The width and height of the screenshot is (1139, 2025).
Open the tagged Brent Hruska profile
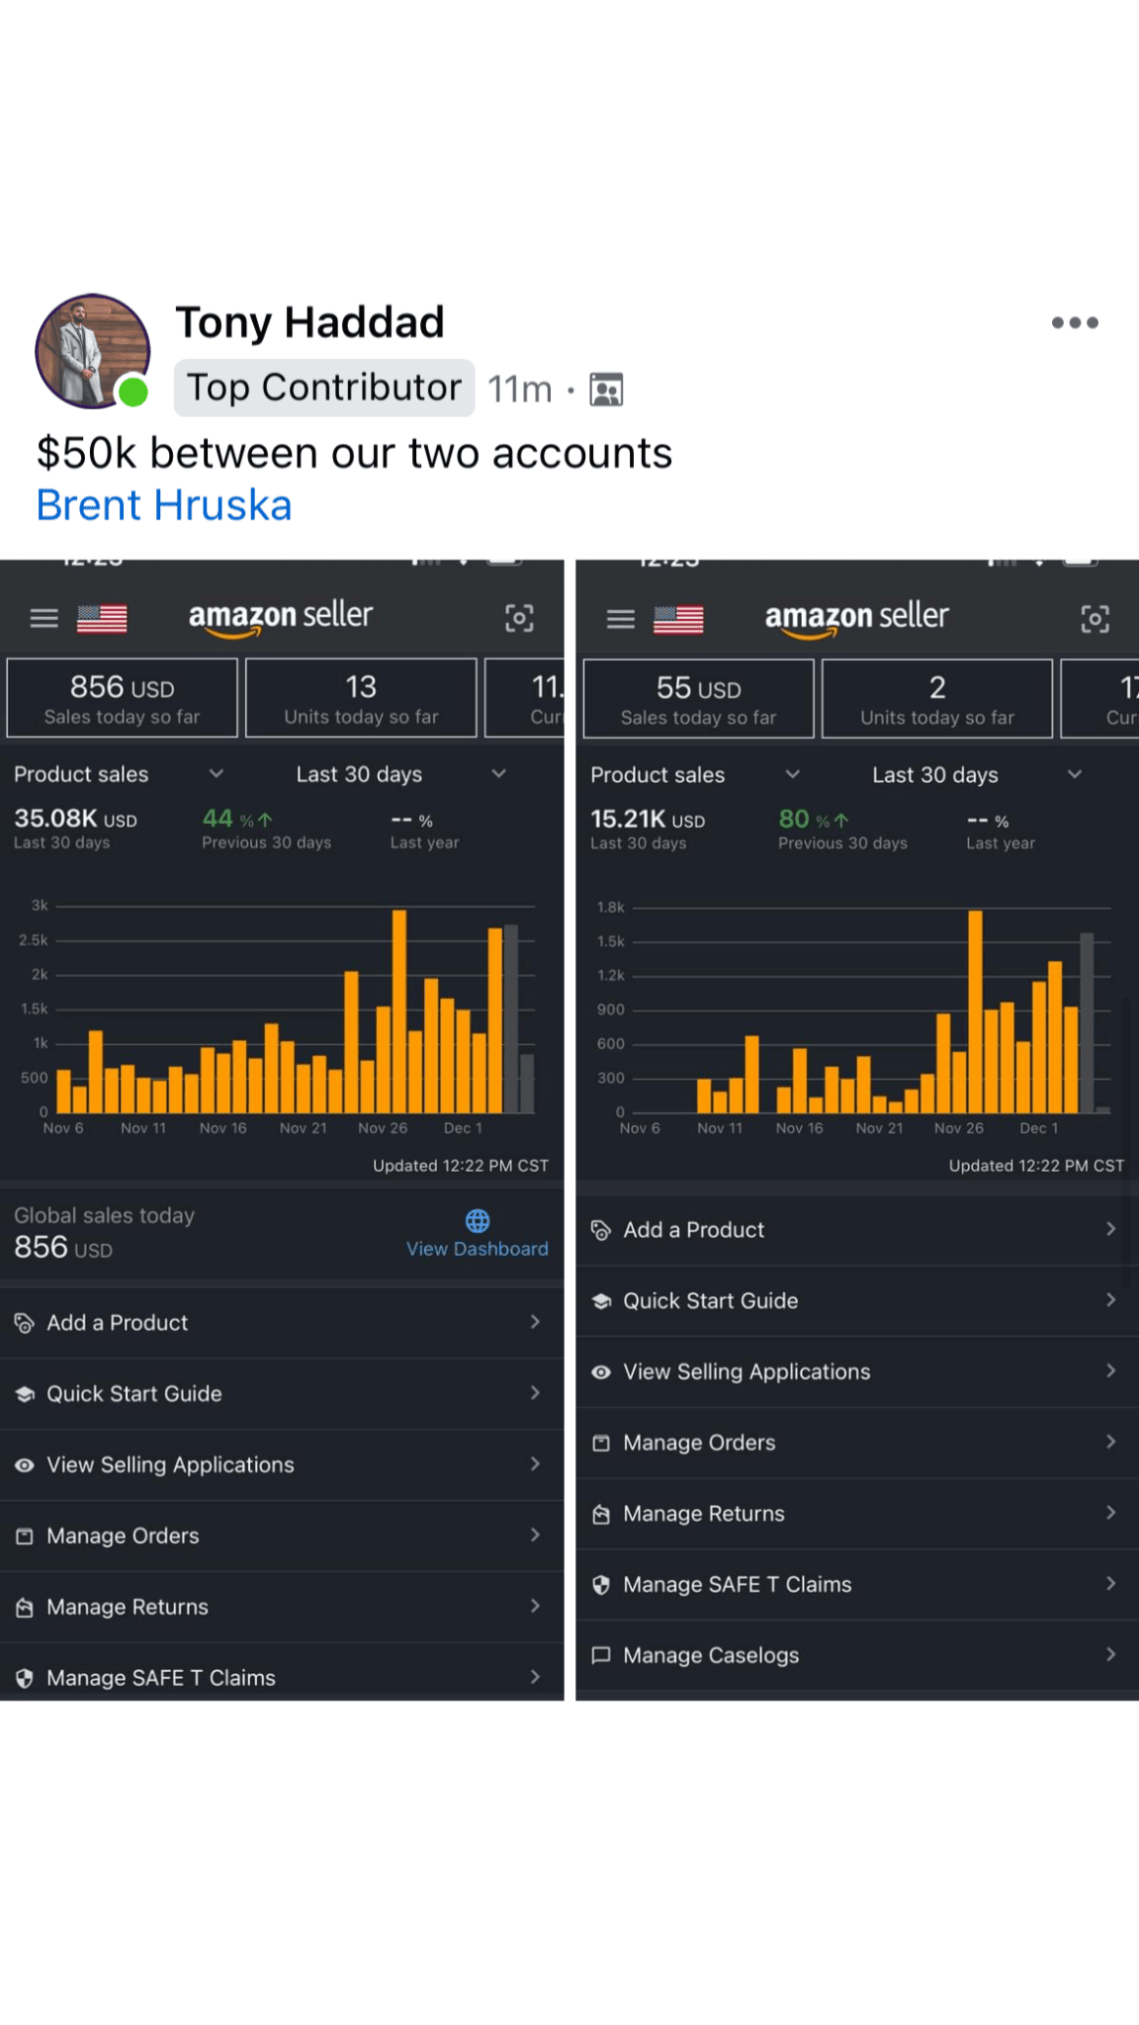point(164,505)
